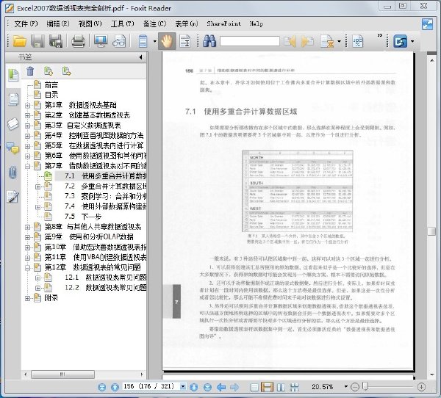Jump to bookmark 7.5 下一步
This screenshot has height=398, width=441.
[83, 217]
